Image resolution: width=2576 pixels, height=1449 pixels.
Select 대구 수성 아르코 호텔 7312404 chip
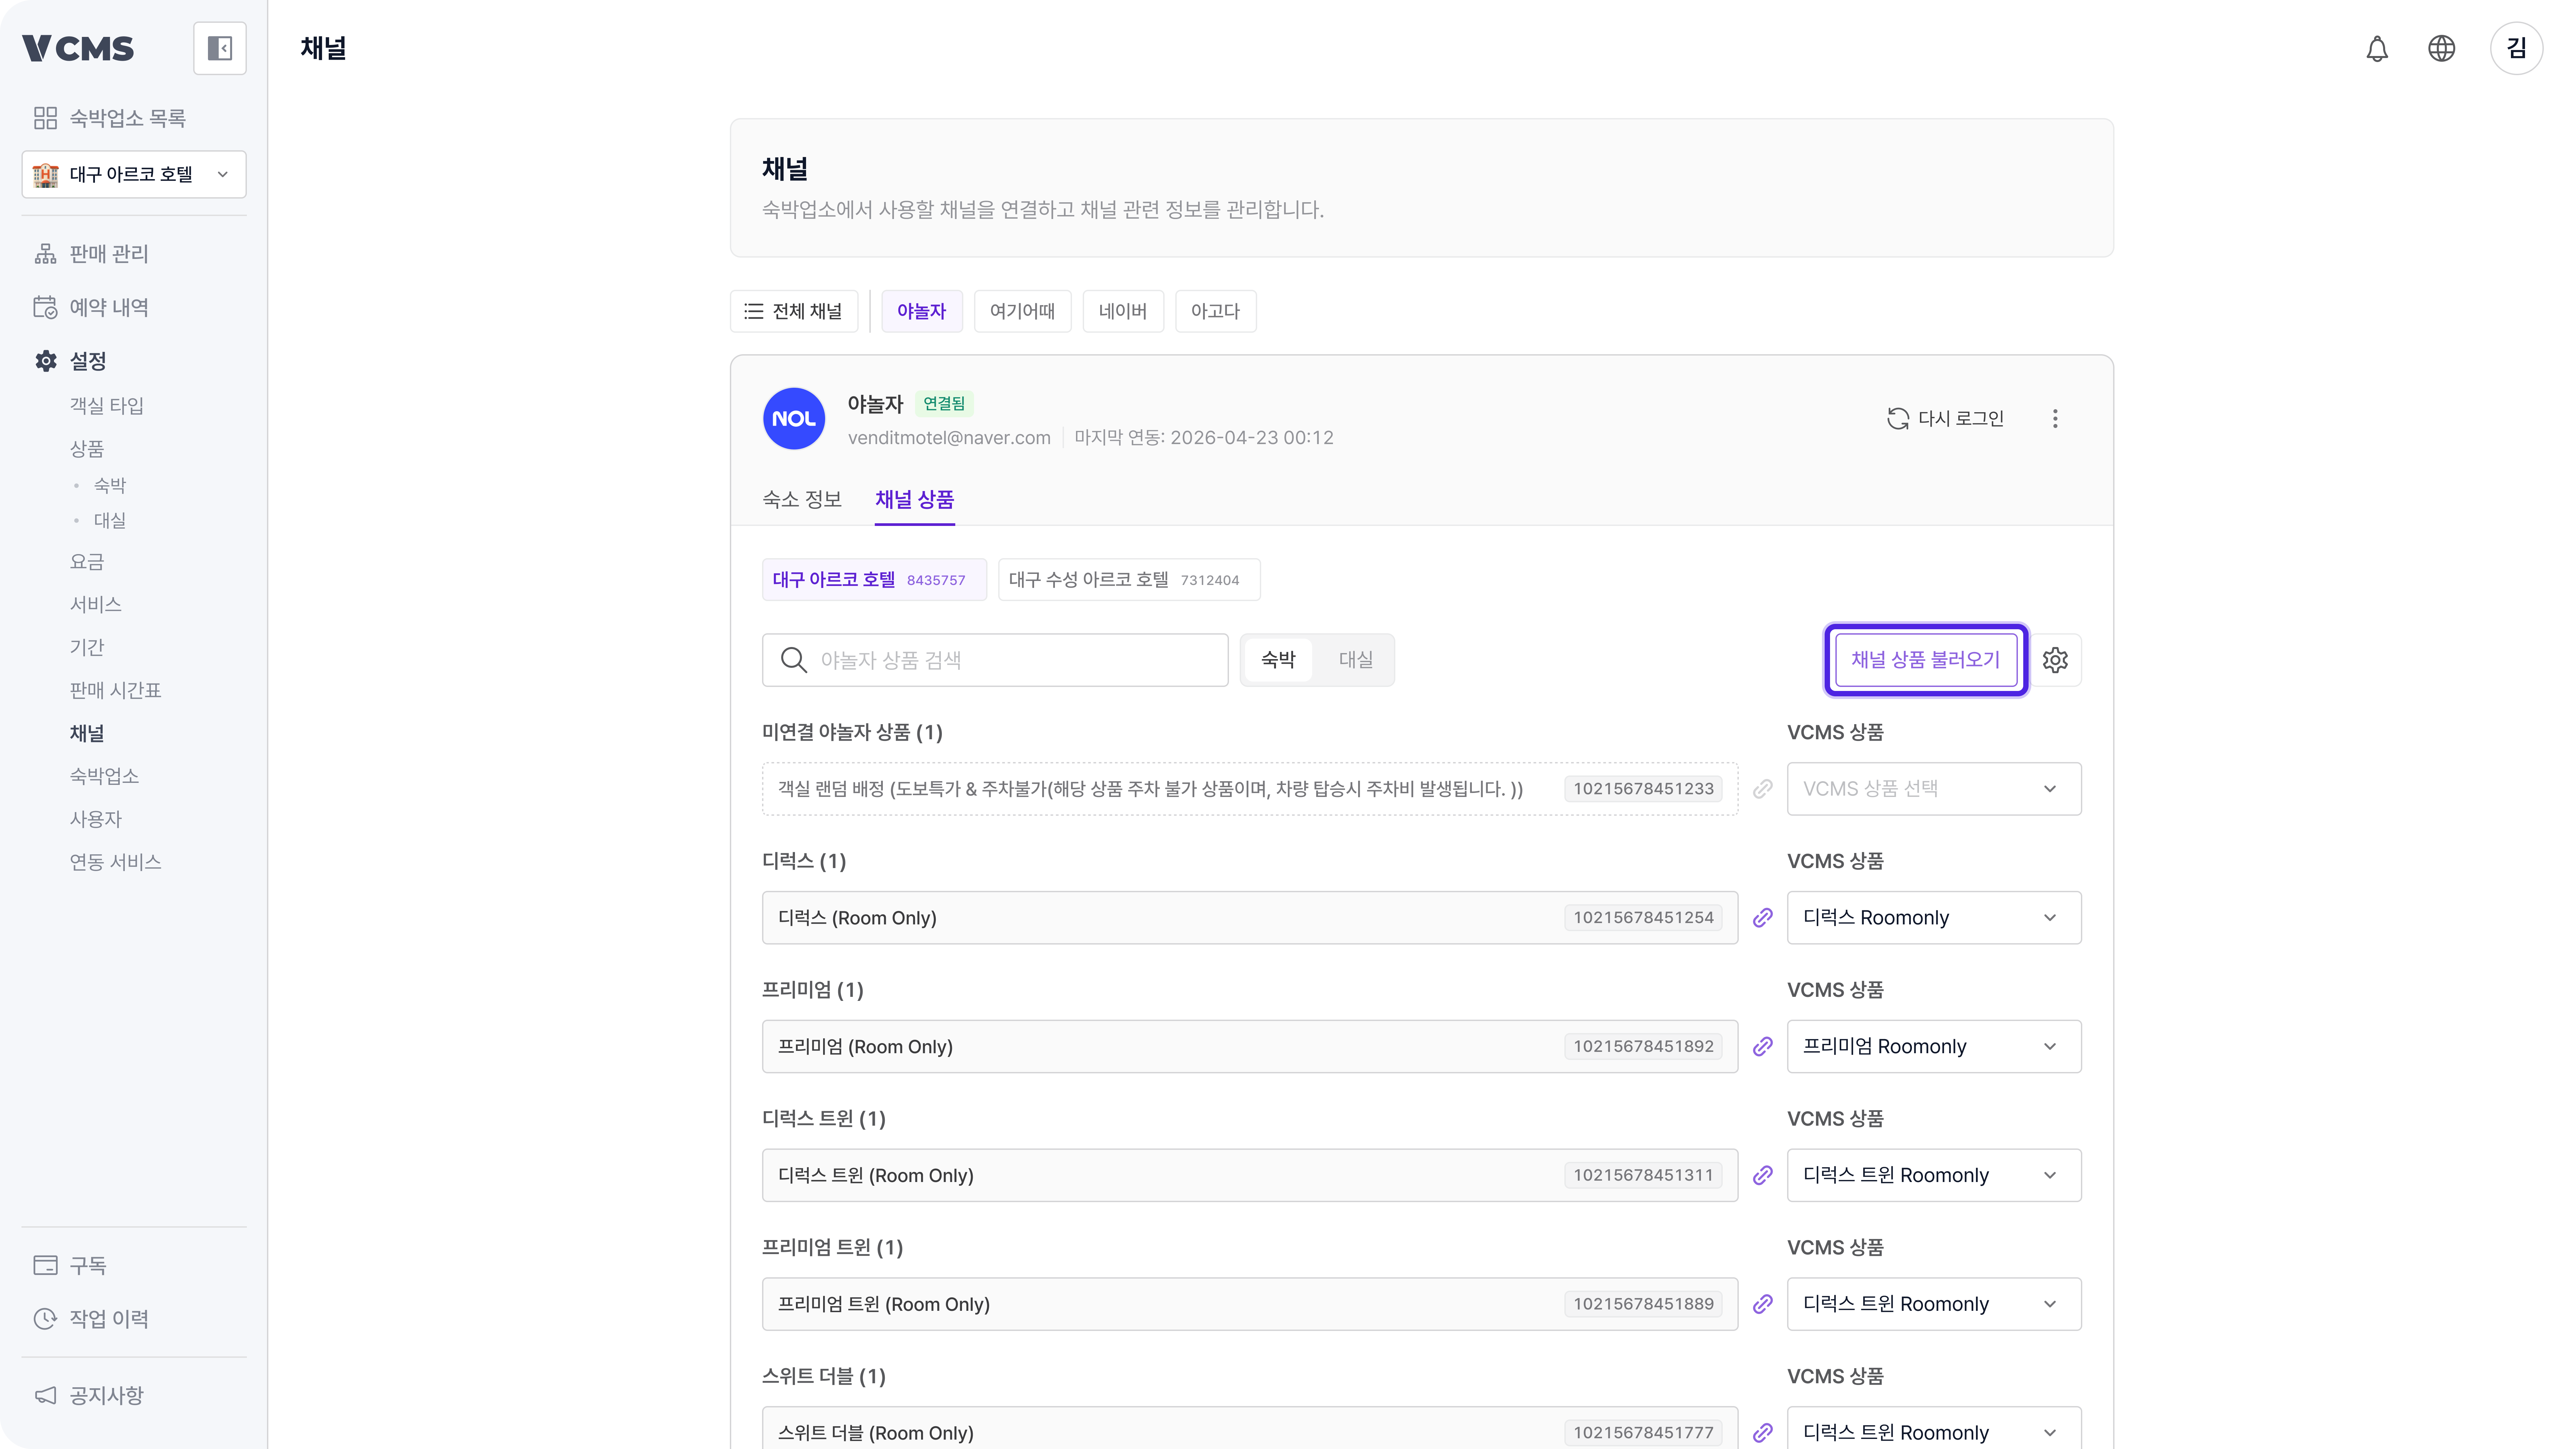point(1129,580)
